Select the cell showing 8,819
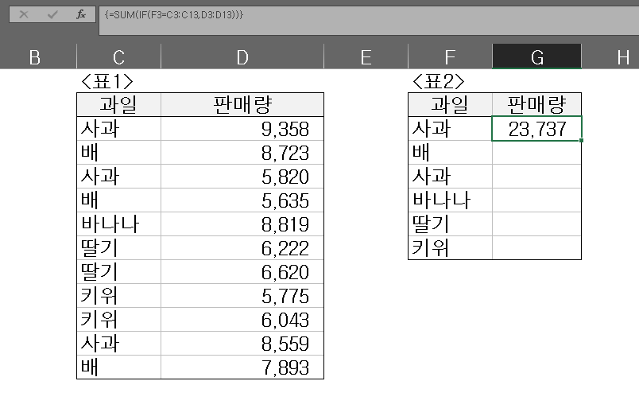 [x=242, y=224]
